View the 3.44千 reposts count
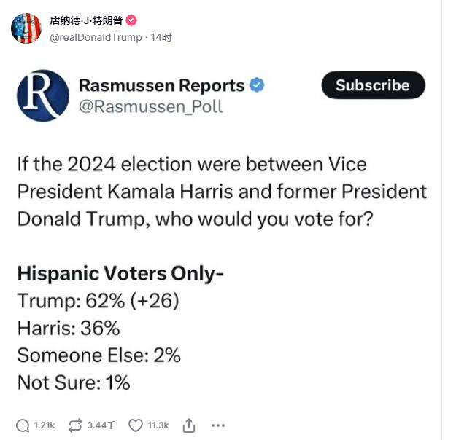The width and height of the screenshot is (456, 440). (101, 425)
